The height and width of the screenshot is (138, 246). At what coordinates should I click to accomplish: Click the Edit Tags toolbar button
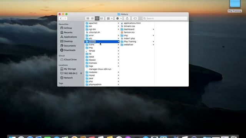pyautogui.click(x=135, y=18)
